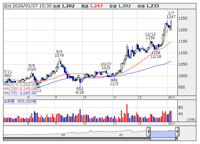Click the right range slider handle
The width and height of the screenshot is (200, 144).
pos(177,132)
